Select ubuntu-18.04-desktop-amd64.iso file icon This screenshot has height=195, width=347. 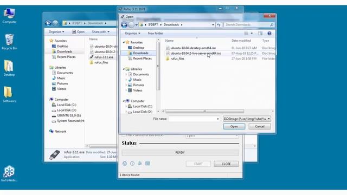tap(168, 48)
